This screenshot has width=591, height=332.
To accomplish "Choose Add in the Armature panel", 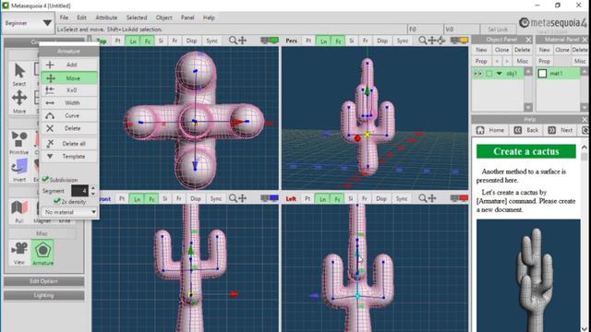I will click(69, 65).
